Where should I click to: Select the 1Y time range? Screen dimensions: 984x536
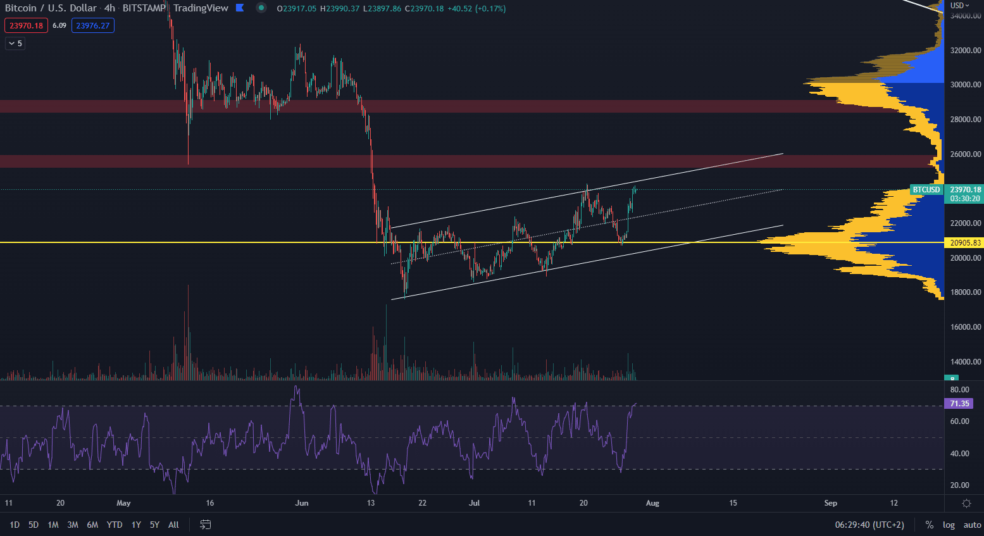tap(136, 525)
